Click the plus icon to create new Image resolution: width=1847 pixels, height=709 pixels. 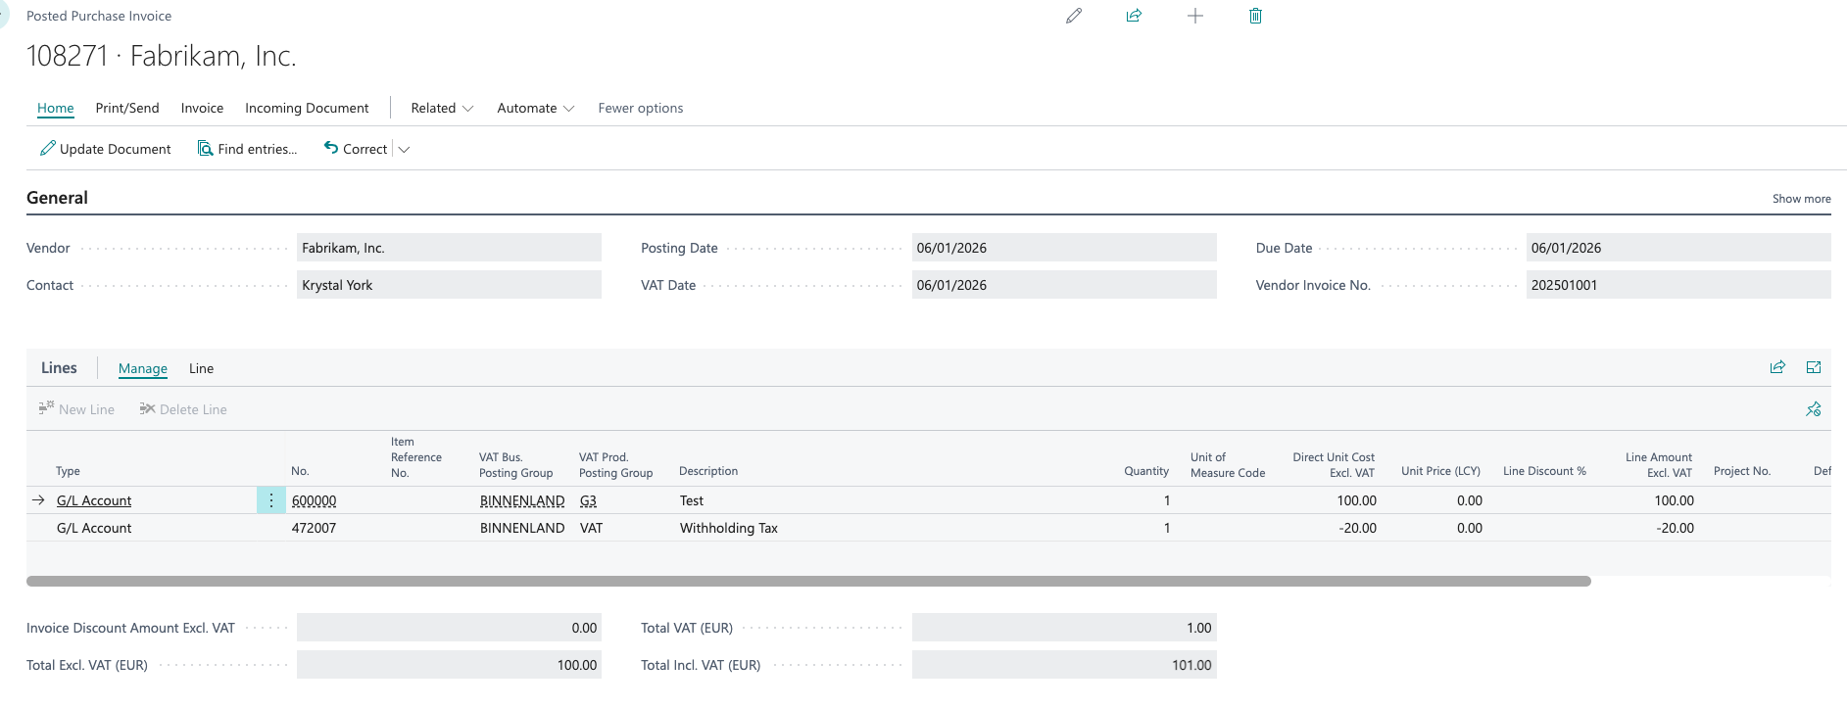1194,16
